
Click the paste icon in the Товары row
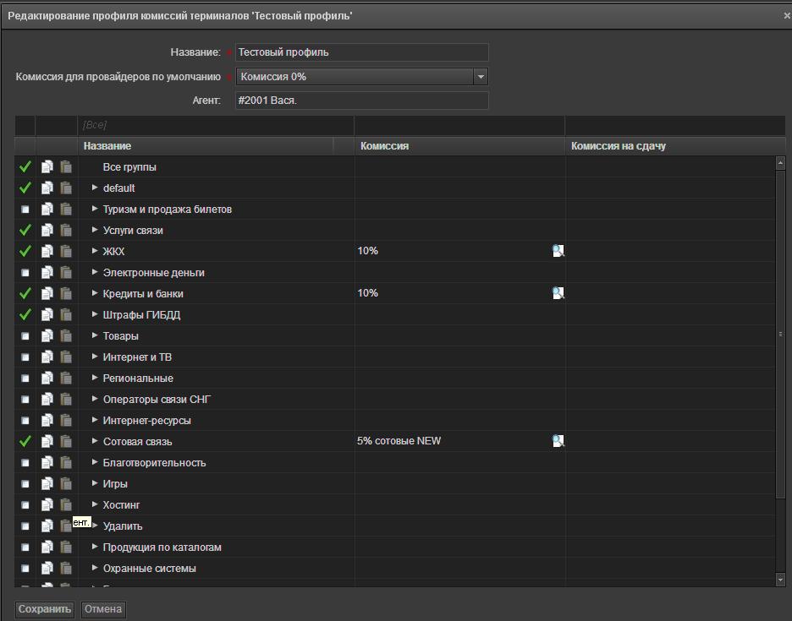point(66,335)
